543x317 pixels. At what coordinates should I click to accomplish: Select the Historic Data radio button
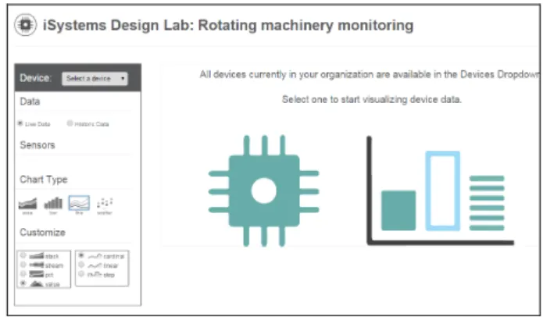[x=70, y=123]
